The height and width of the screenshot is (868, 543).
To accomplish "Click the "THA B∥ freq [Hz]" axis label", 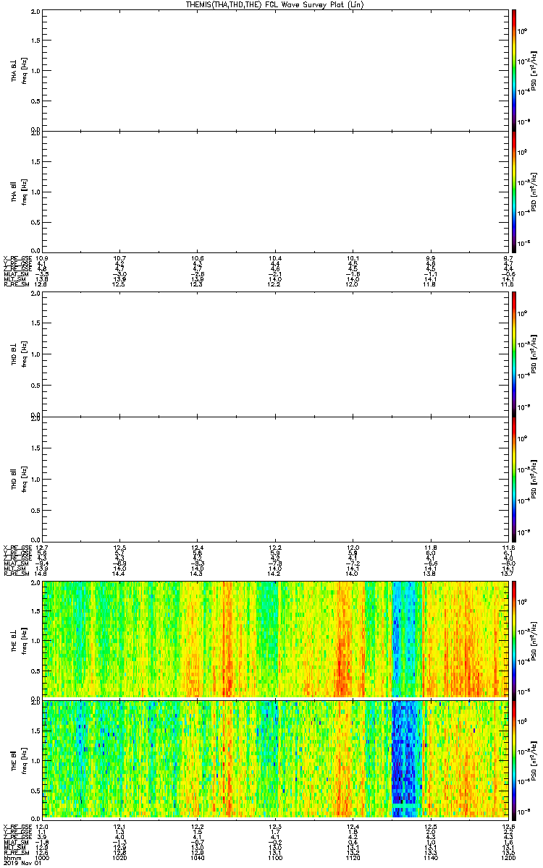I will tap(18, 190).
